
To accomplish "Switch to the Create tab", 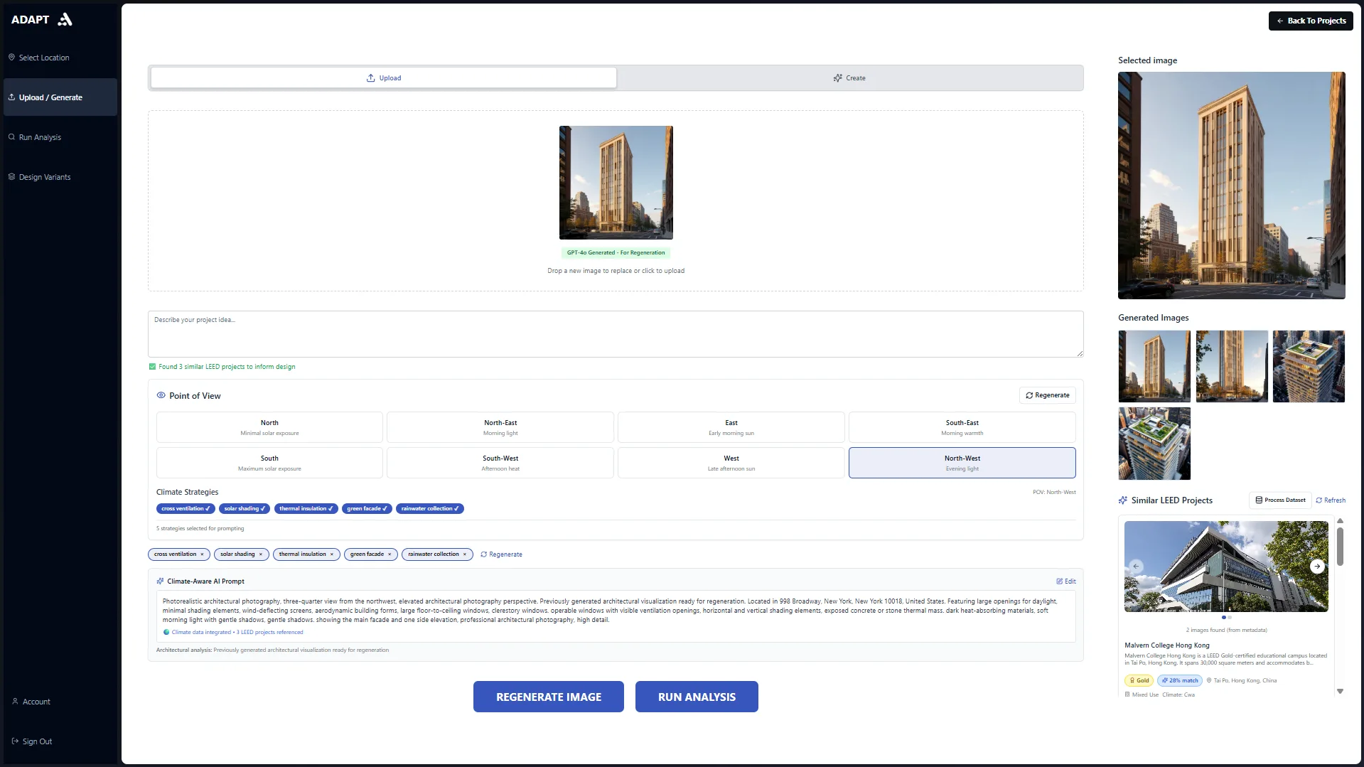I will (849, 78).
